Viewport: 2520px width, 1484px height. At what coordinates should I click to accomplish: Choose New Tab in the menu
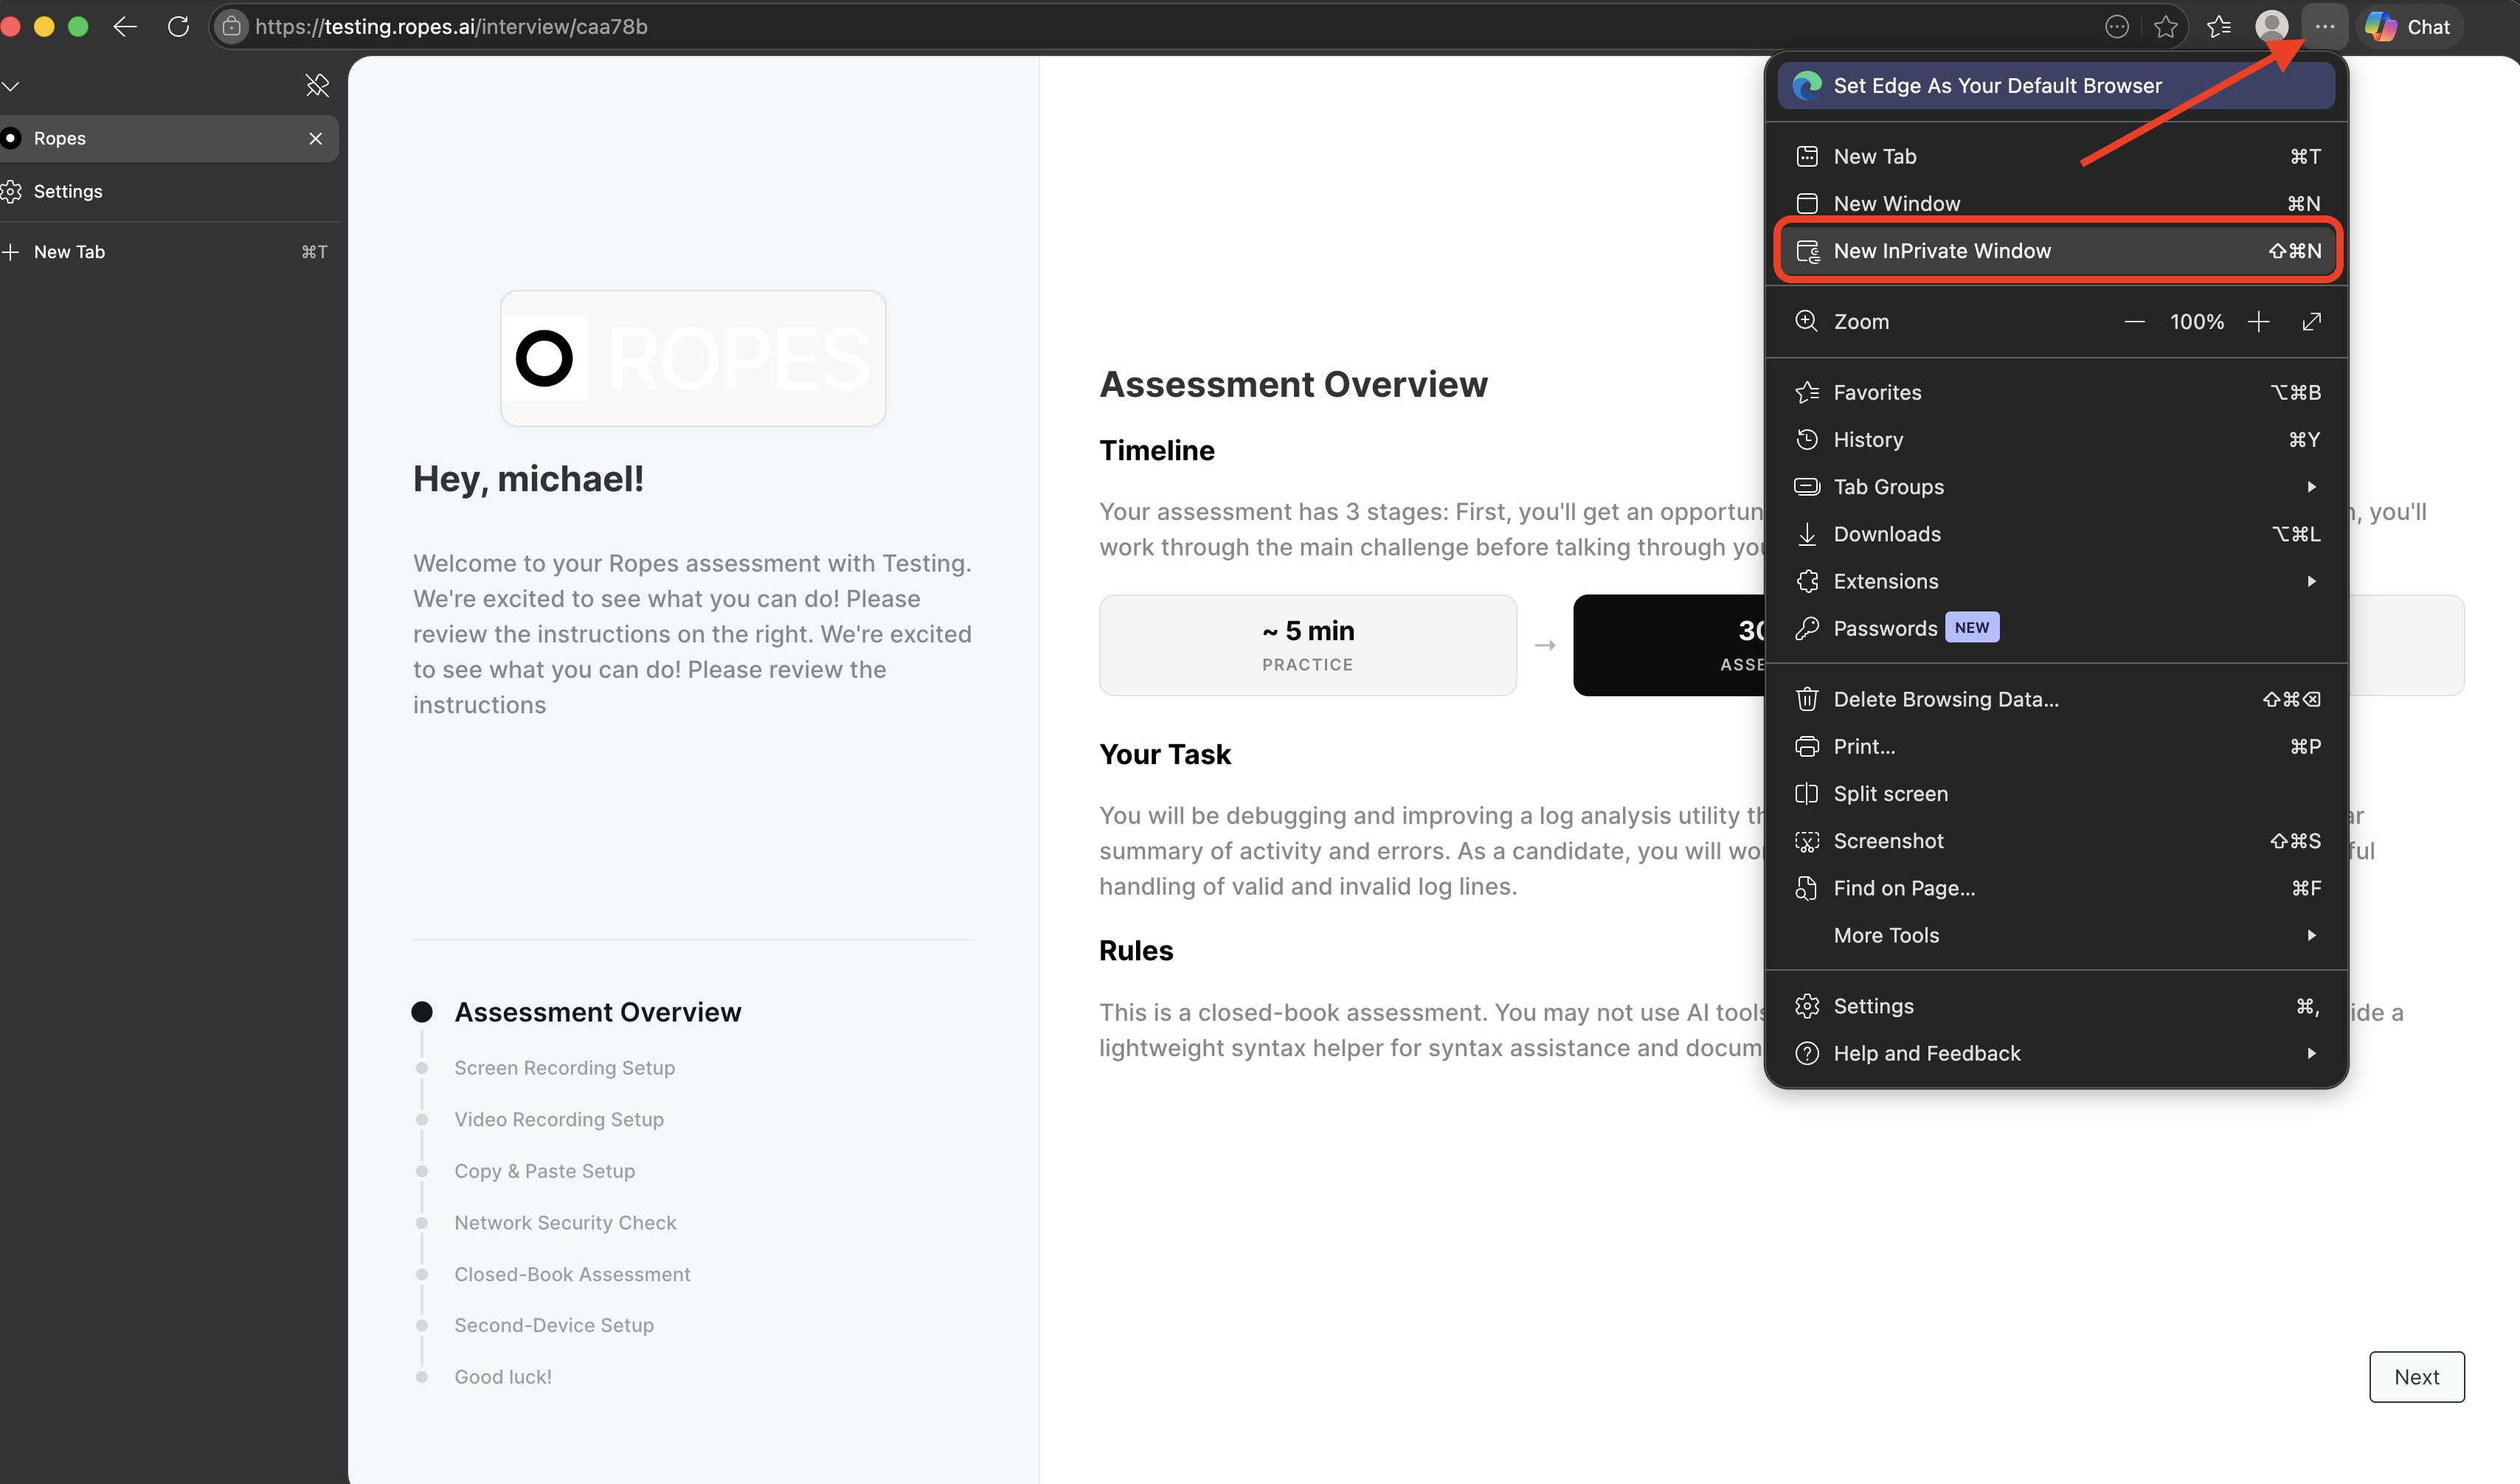coord(2056,156)
